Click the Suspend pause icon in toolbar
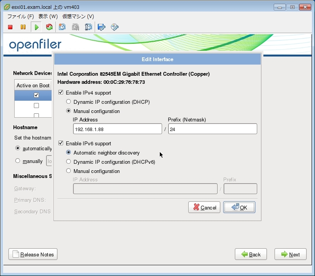Viewport: 315px width, 276px height. [23, 27]
